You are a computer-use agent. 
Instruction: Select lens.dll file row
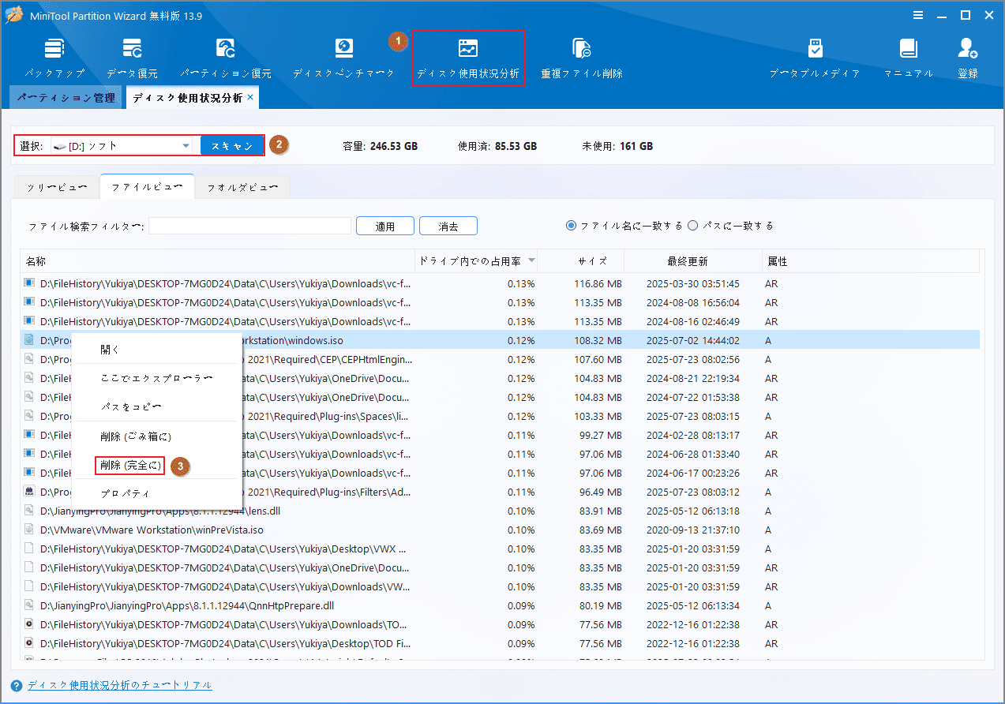[x=501, y=511]
